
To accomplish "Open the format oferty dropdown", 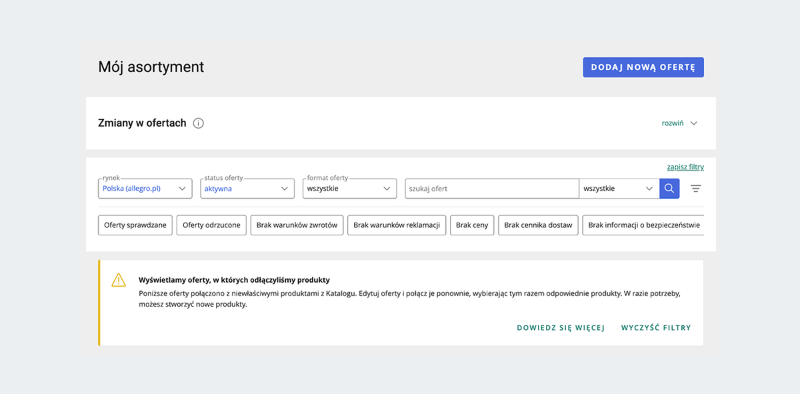I will tap(349, 189).
